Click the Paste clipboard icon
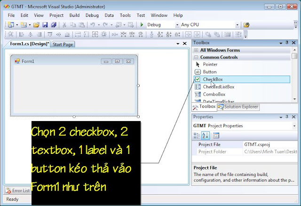 (x=82, y=25)
